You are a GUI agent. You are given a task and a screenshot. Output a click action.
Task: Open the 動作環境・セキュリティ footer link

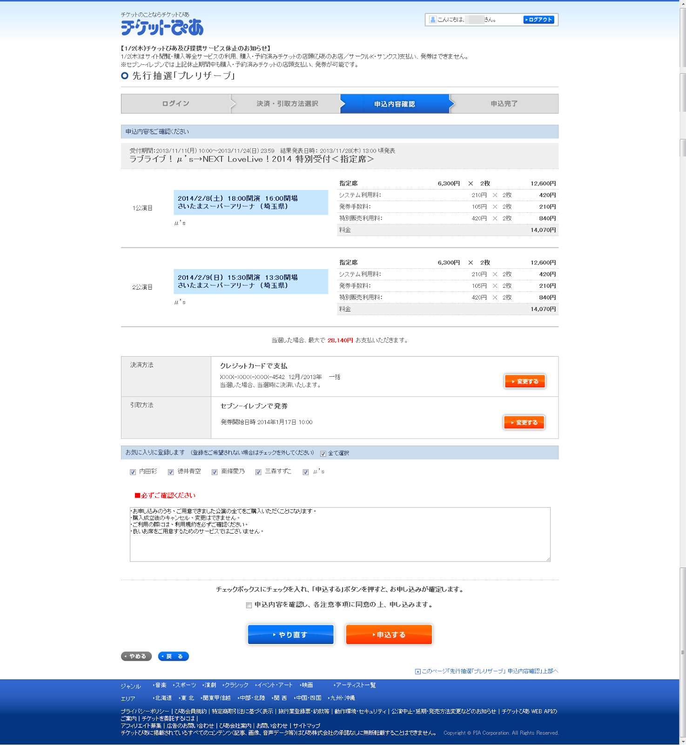[360, 711]
